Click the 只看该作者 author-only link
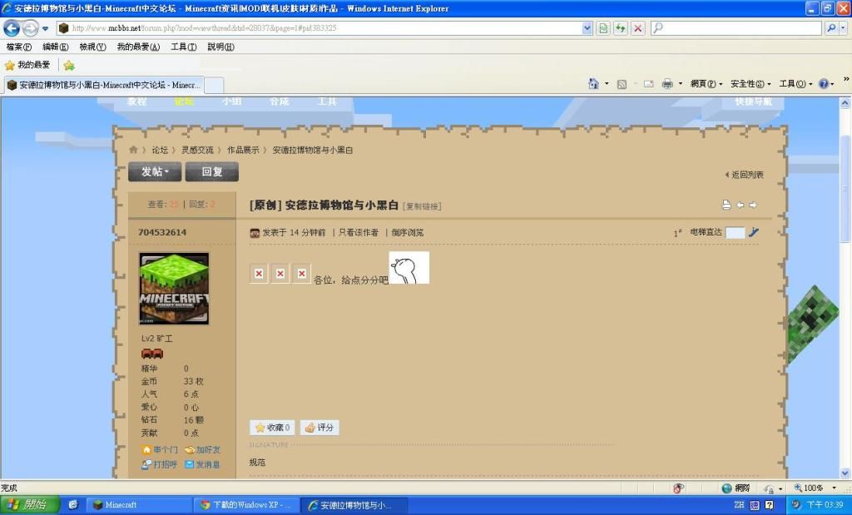Viewport: 852px width, 515px height. 358,233
